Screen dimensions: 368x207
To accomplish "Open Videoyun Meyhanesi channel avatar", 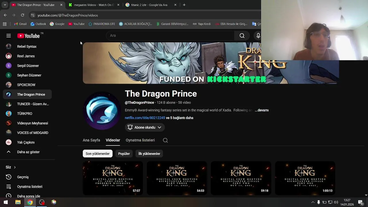I will [9, 123].
